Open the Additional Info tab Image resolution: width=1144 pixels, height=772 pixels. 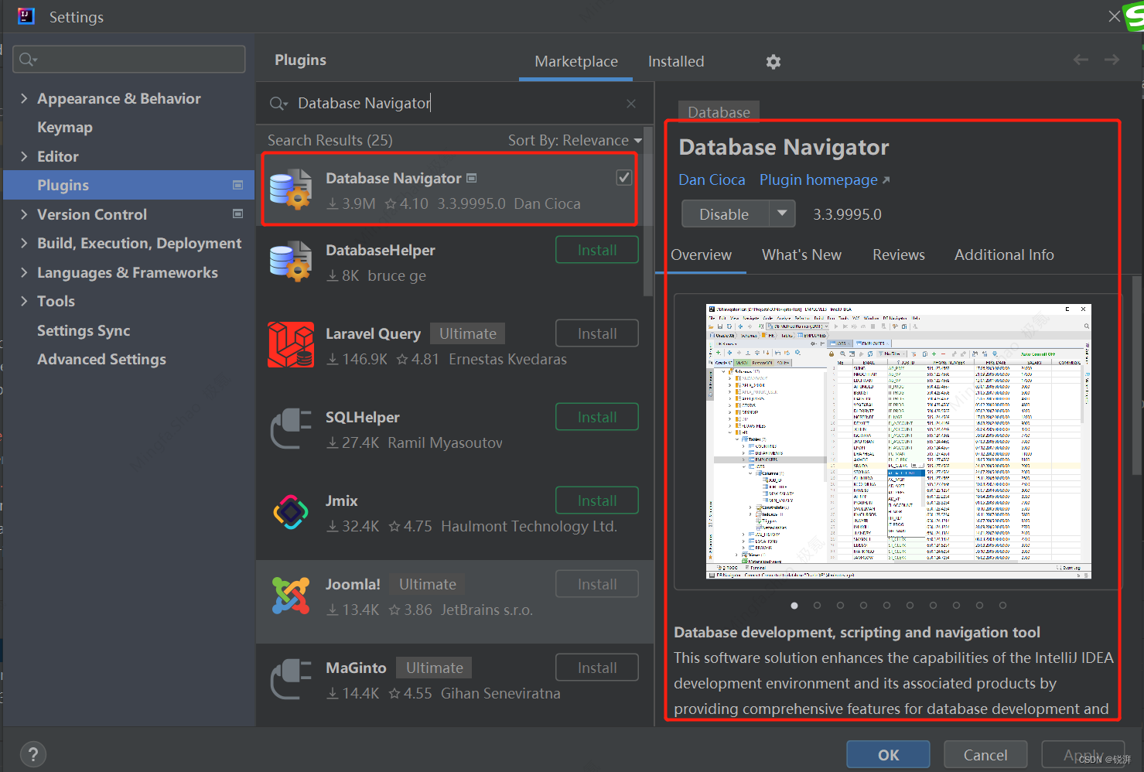(x=1004, y=254)
